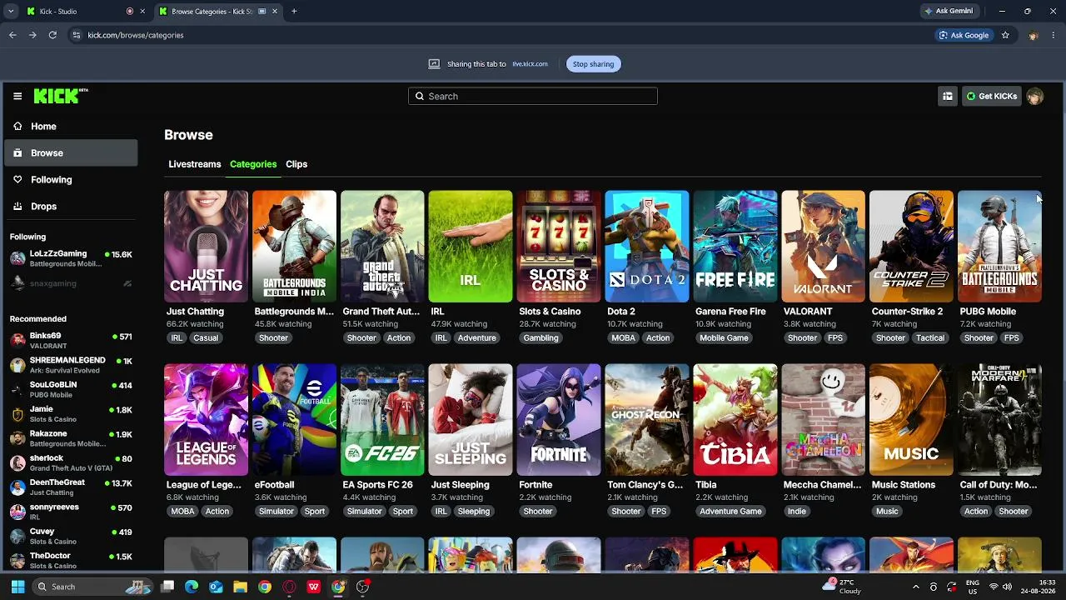Click Sleeping tag under Just Sleeping
The width and height of the screenshot is (1066, 600).
[x=473, y=512]
